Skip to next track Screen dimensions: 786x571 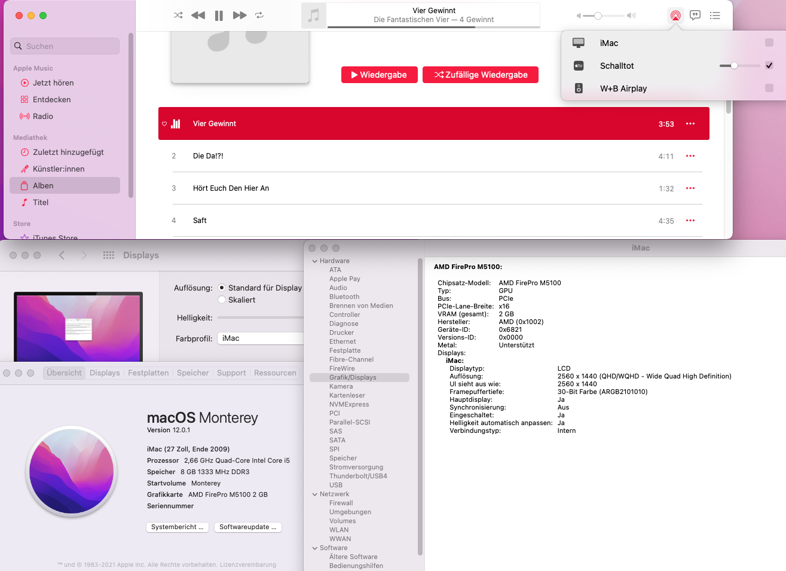(x=240, y=16)
